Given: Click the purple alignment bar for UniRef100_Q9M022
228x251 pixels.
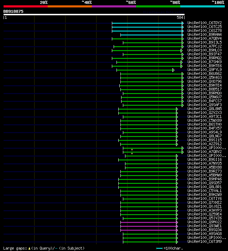Looking at the screenshot, I should click(149, 222).
